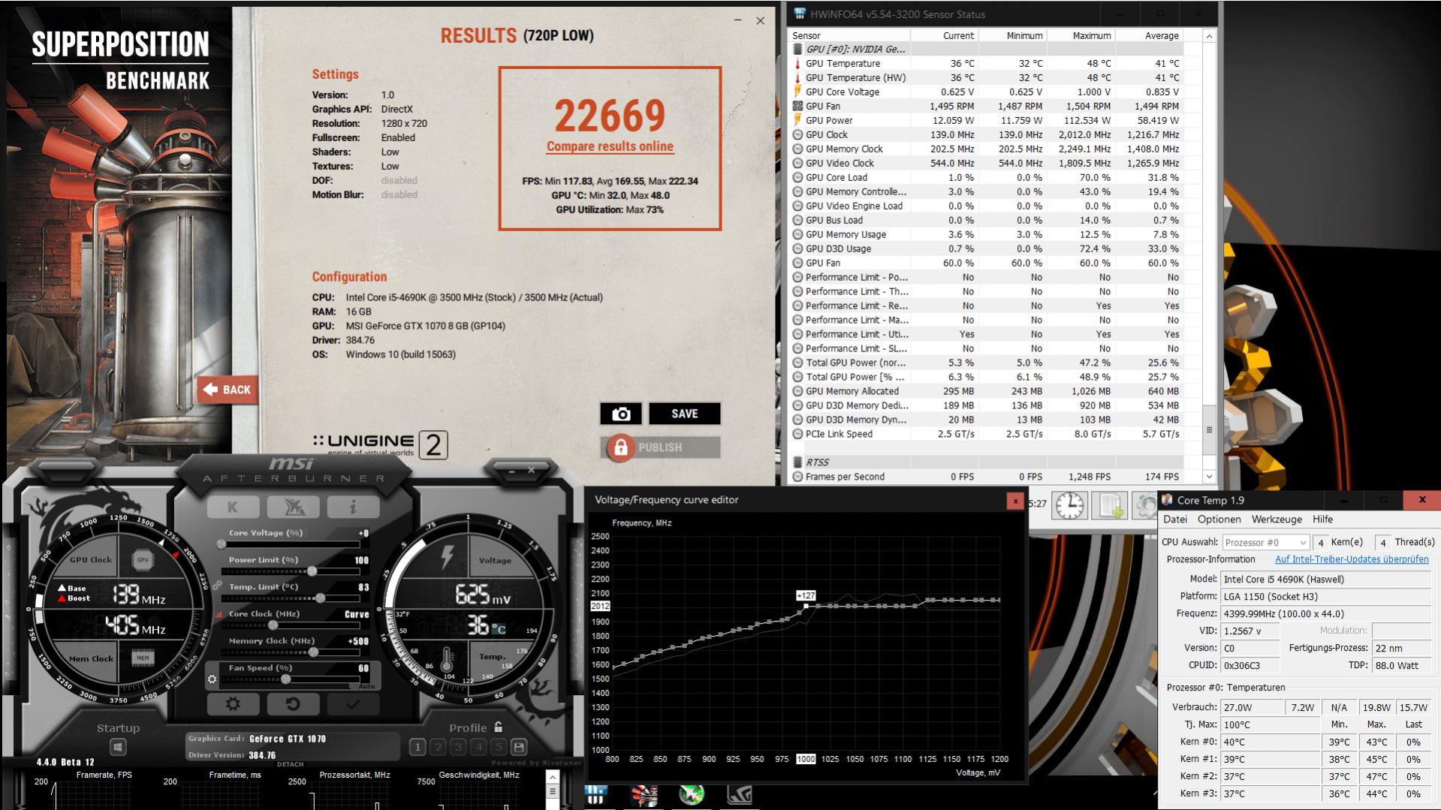Toggle the Profile lock icon
The image size is (1441, 810).
click(x=499, y=727)
